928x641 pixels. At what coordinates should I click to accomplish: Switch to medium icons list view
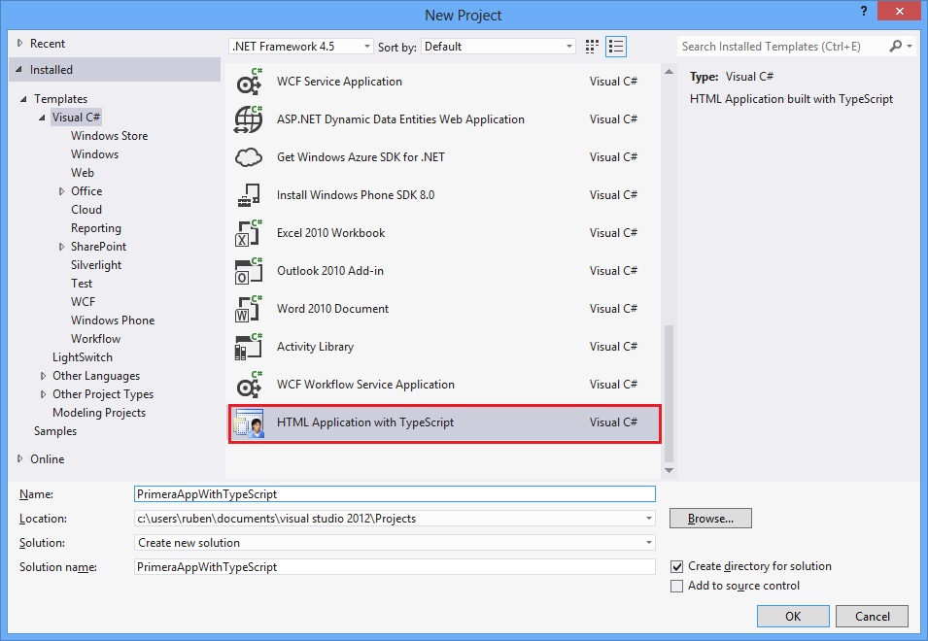coord(616,47)
